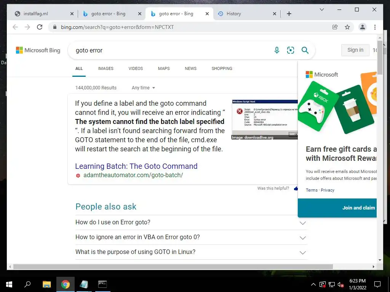Select the MAPS search tab

164,68
